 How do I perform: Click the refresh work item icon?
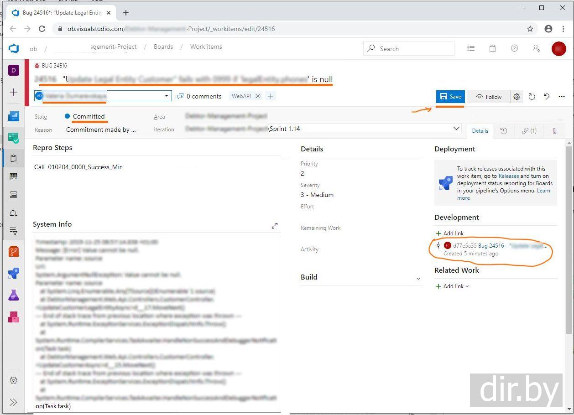532,97
